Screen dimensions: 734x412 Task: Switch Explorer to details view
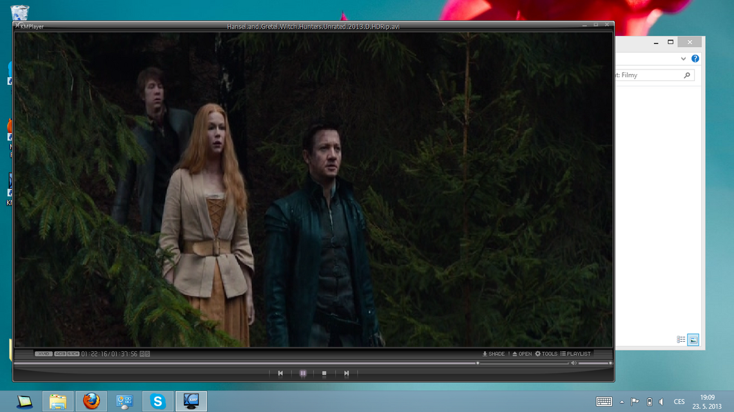tap(681, 340)
